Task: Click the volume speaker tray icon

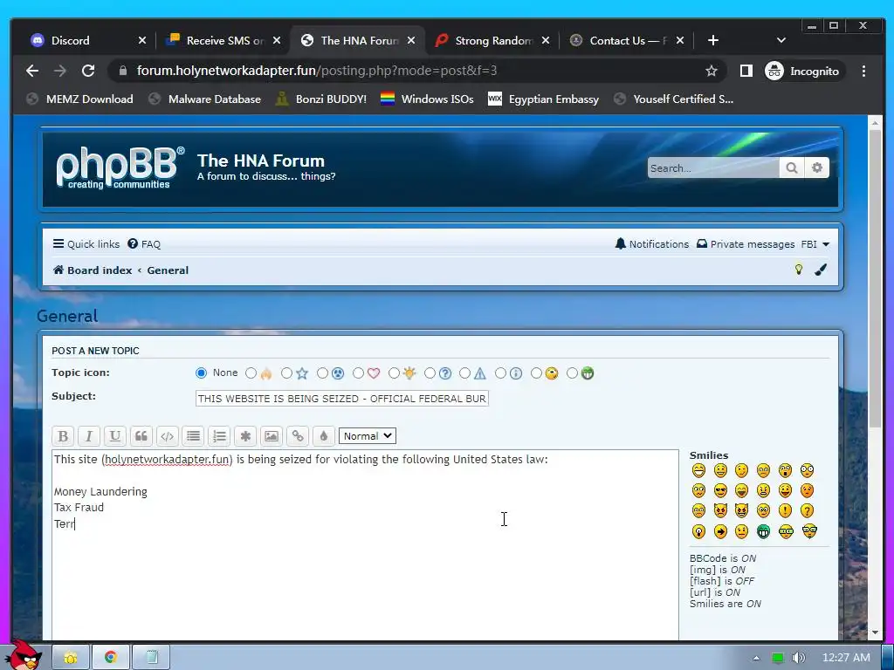Action: (798, 658)
